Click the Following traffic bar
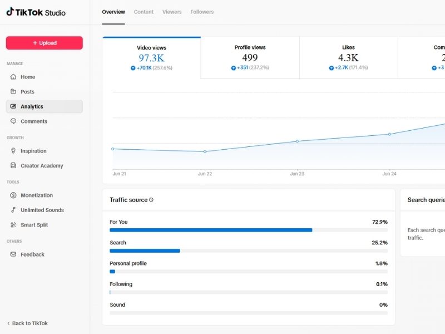The height and width of the screenshot is (334, 445). pos(249,292)
